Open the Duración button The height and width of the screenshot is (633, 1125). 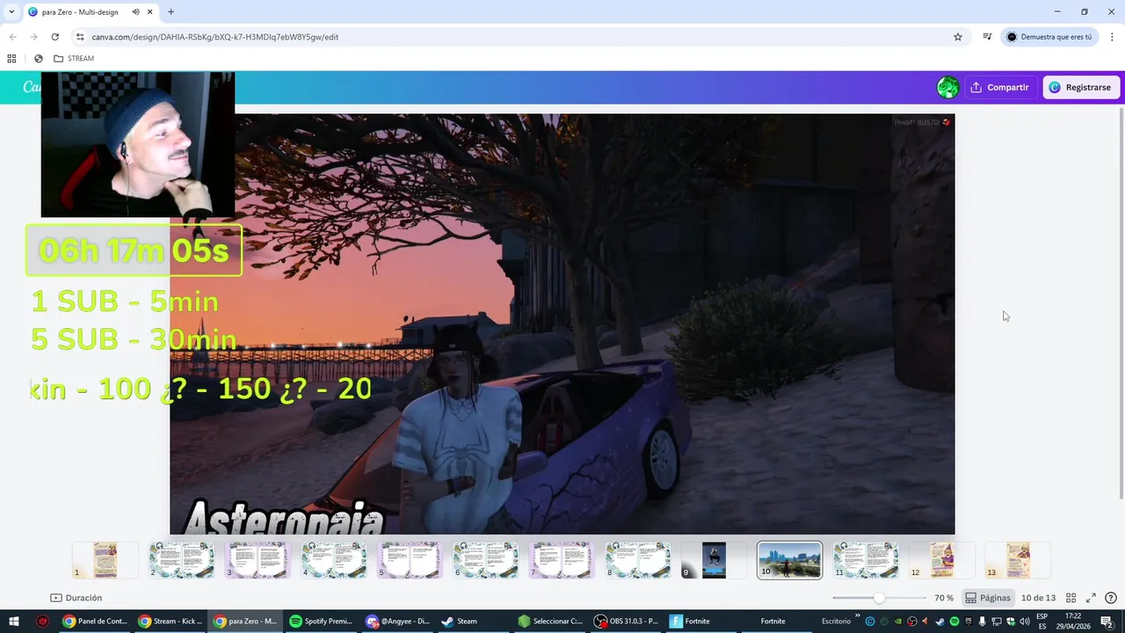click(76, 598)
